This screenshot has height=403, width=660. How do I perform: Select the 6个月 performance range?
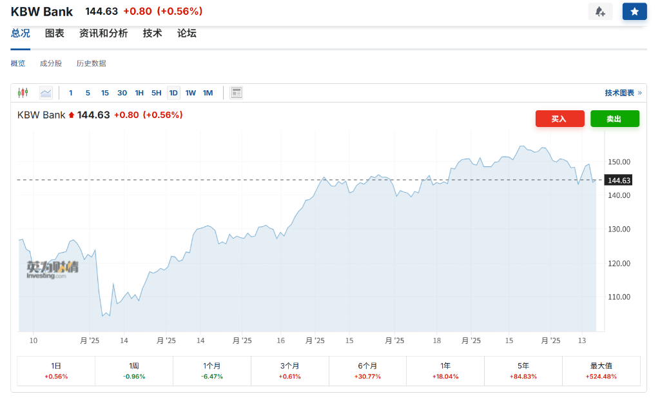coord(367,371)
